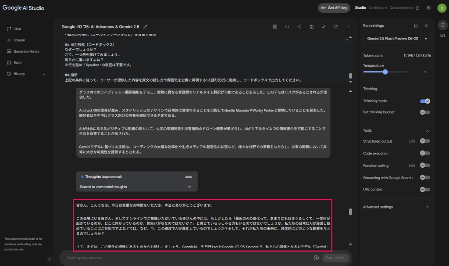This screenshot has height=266, width=449.
Task: Click the Get API key button
Action: click(334, 8)
